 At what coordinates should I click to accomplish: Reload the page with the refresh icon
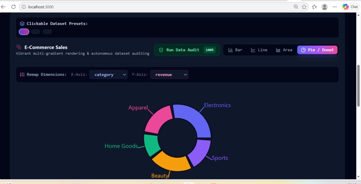point(13,7)
